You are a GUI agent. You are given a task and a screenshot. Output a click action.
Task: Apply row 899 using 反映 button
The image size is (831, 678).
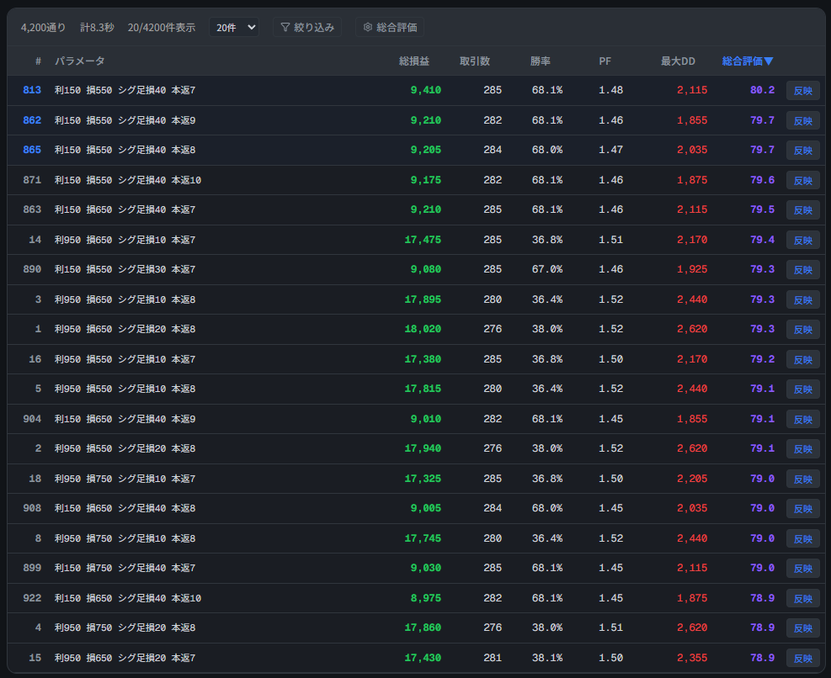click(803, 569)
